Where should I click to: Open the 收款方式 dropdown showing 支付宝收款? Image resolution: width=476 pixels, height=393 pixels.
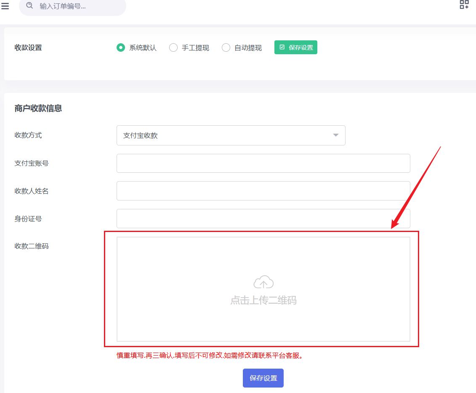[x=231, y=135]
